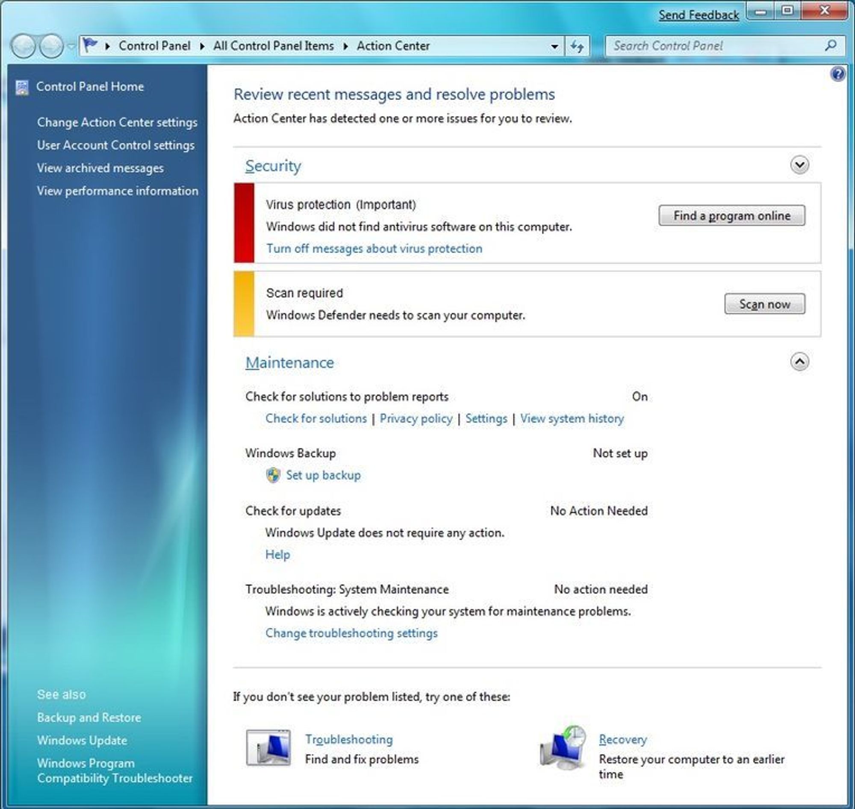This screenshot has width=855, height=809.
Task: Open Windows Program Compatibility Troubleshooter link
Action: click(x=115, y=771)
